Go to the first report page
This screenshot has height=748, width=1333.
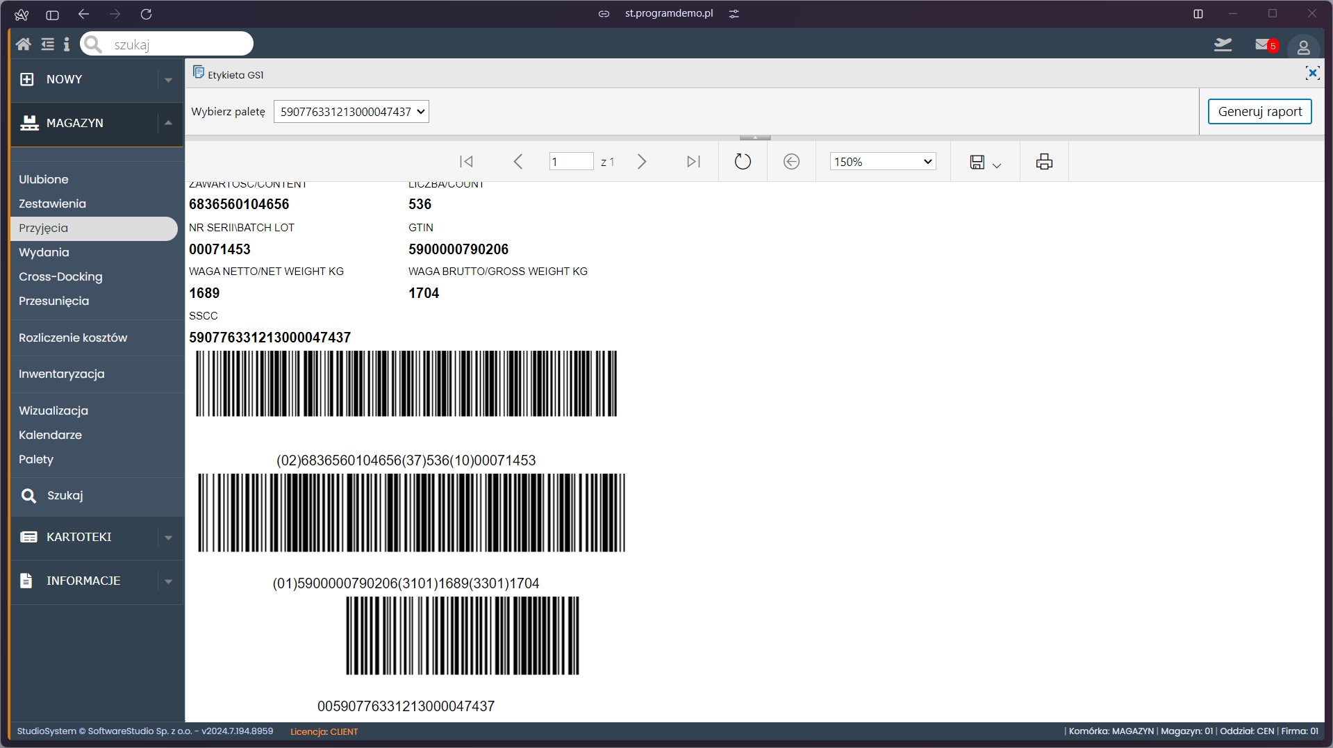tap(466, 162)
